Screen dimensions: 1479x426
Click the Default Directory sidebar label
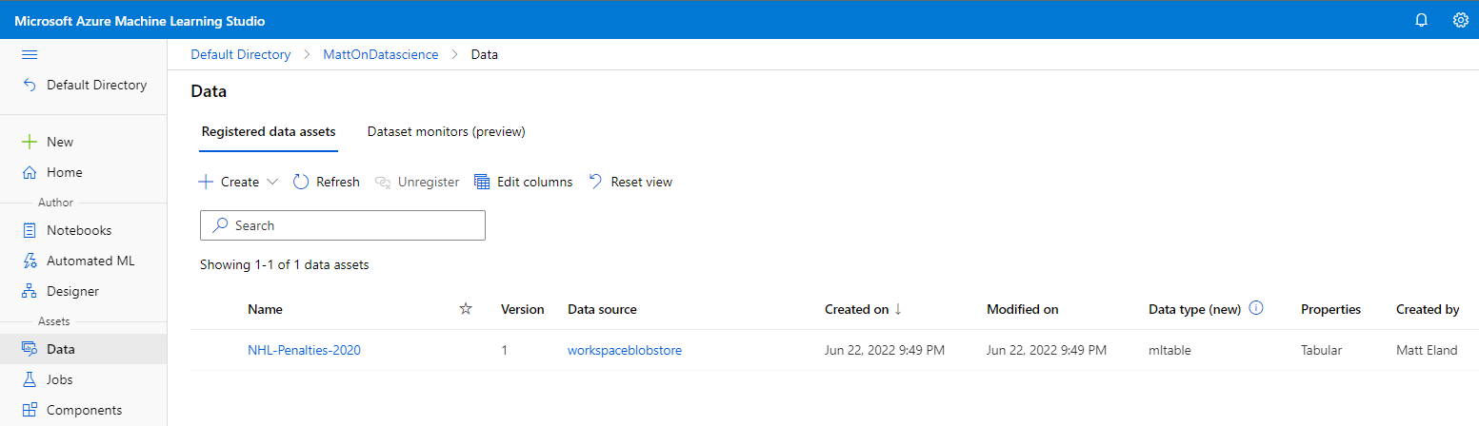(97, 86)
